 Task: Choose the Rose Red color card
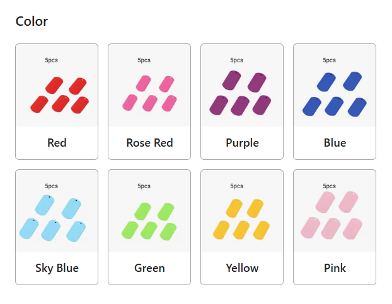[x=149, y=101]
